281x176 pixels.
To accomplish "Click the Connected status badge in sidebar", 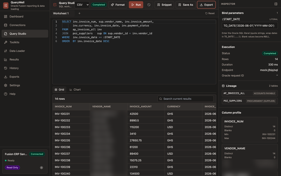I will click(x=37, y=154).
